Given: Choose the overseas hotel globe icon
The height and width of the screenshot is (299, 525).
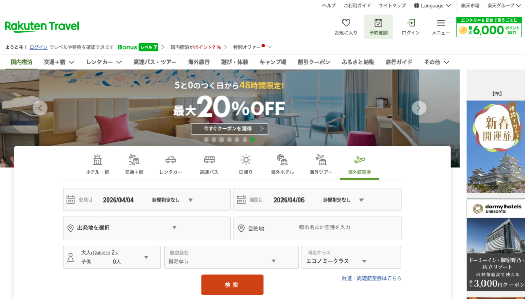Looking at the screenshot, I should point(282,160).
